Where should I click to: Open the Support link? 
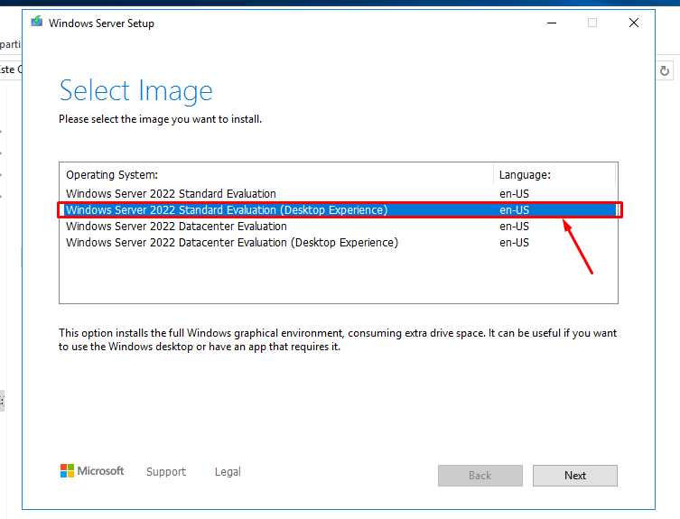pyautogui.click(x=166, y=472)
